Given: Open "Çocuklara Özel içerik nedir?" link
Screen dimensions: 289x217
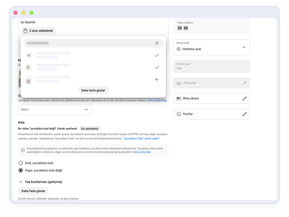Looking at the screenshot, I should pos(141,139).
